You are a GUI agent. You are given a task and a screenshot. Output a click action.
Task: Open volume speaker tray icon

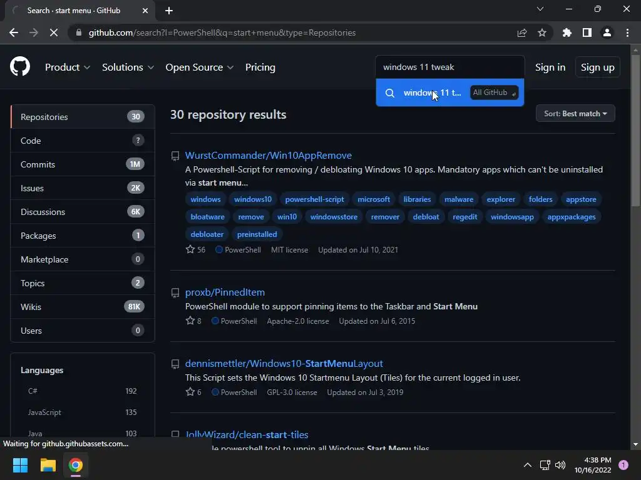pyautogui.click(x=560, y=465)
